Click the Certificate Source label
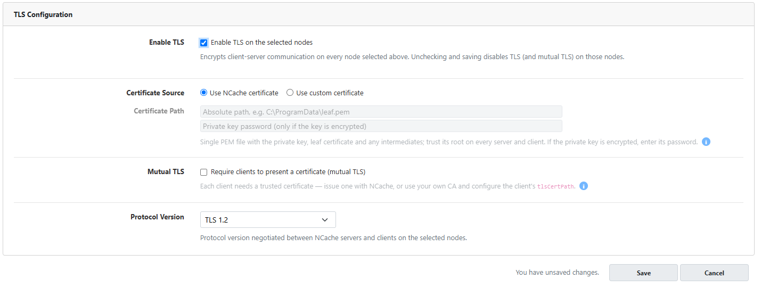761x287 pixels. 155,93
